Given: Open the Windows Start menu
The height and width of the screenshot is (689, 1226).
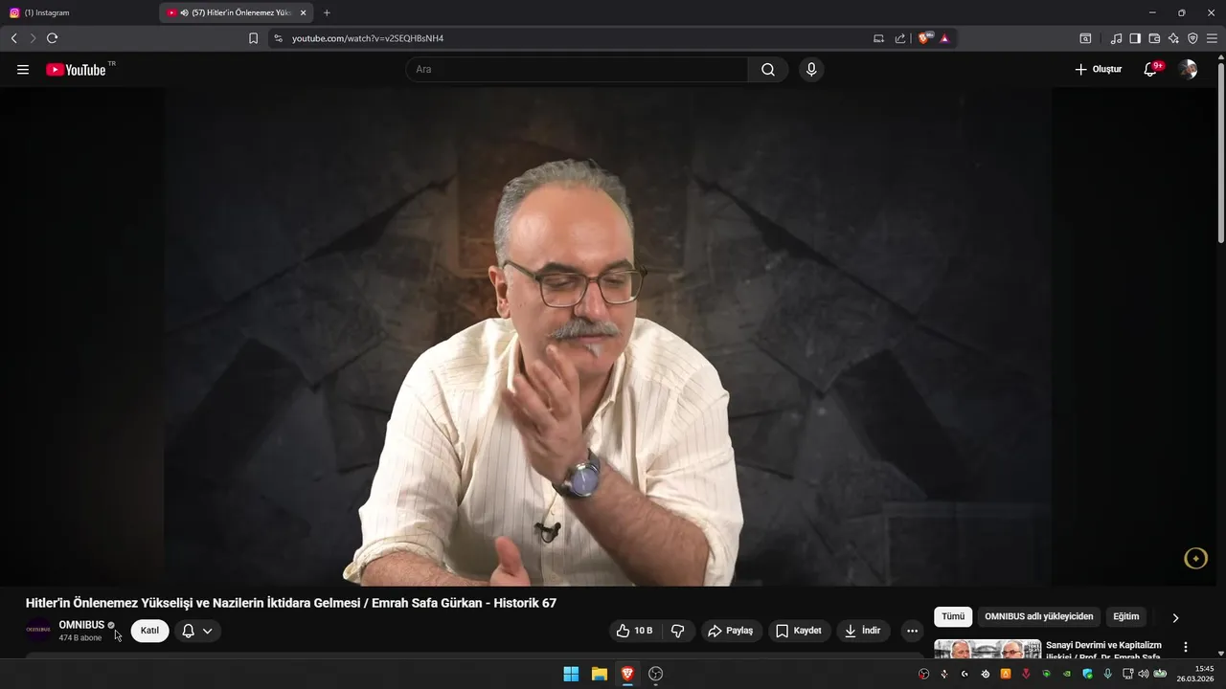Looking at the screenshot, I should pyautogui.click(x=571, y=674).
